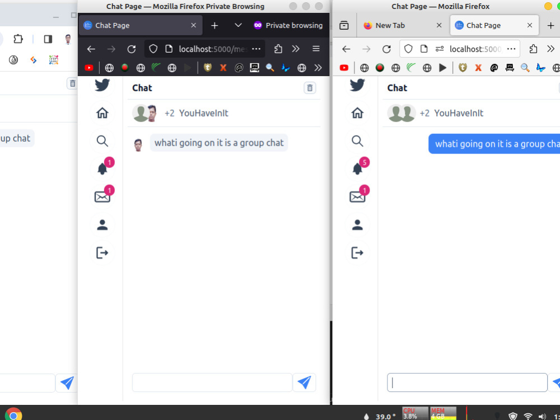Viewport: 560px width, 420px height.
Task: Open hamburger menu in private browsing window
Action: 316,49
